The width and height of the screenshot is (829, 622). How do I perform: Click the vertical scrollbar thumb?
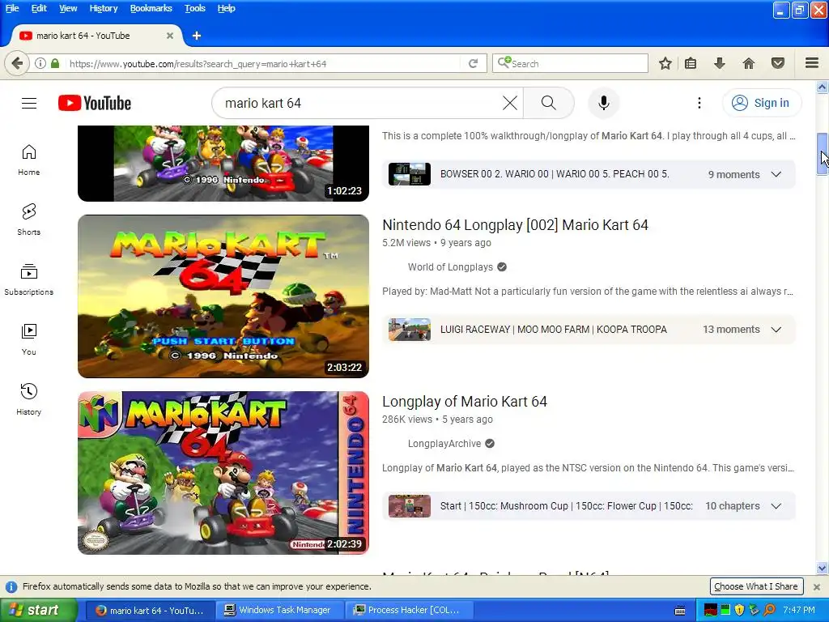822,154
